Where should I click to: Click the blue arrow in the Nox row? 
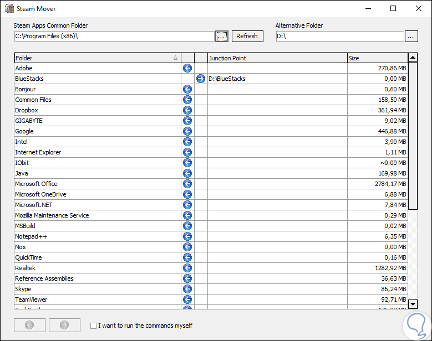click(187, 247)
